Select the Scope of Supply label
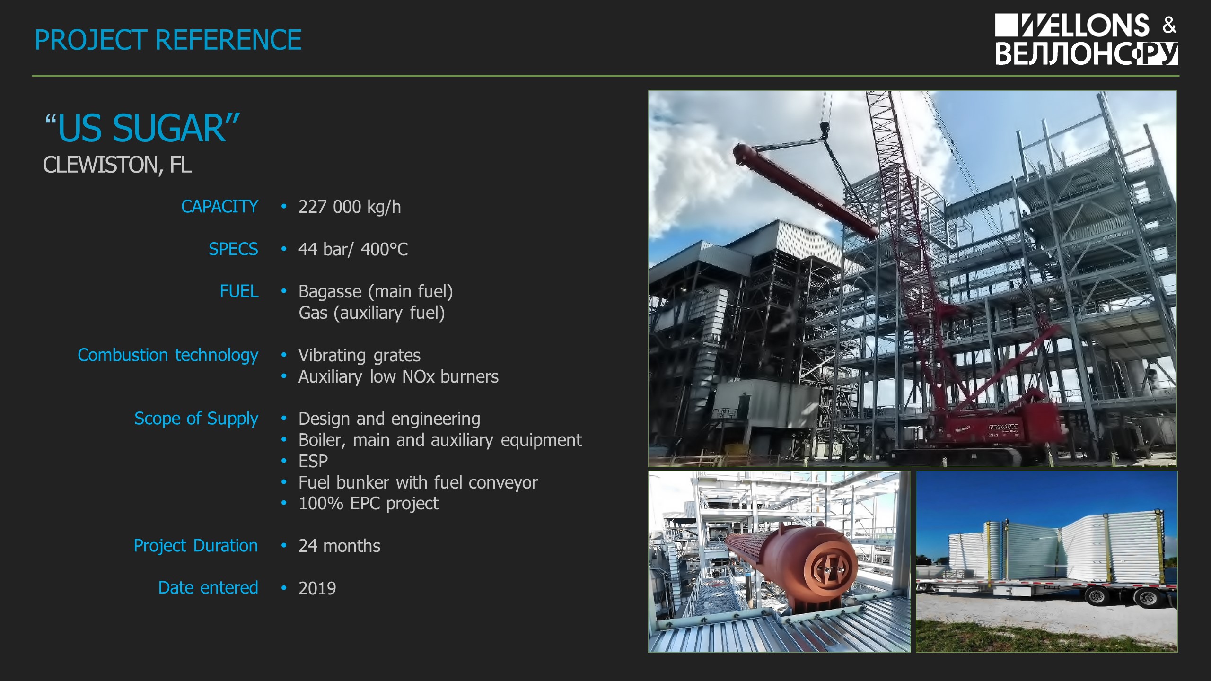 tap(196, 419)
